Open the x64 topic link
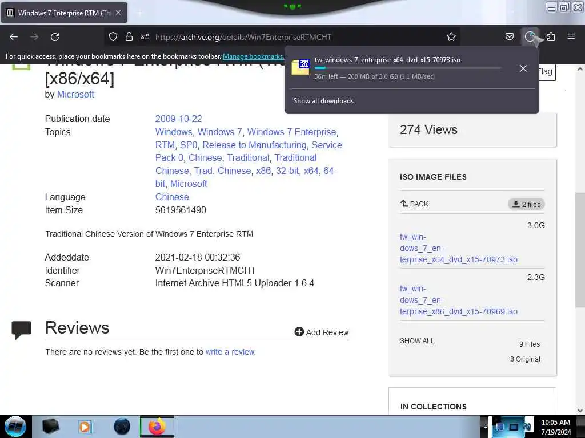The width and height of the screenshot is (585, 438). pos(311,171)
